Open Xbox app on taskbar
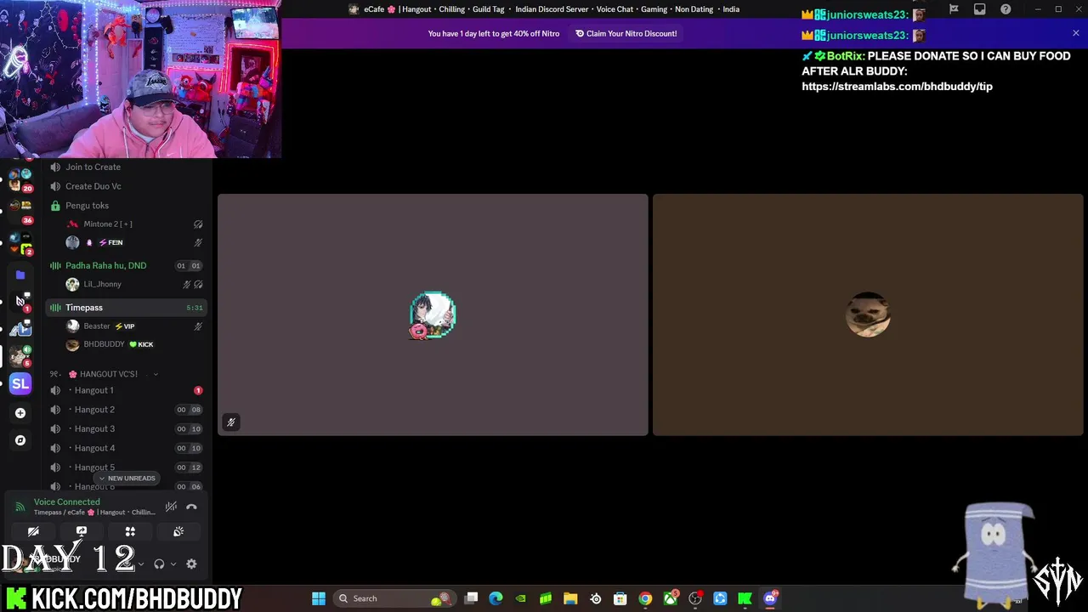Image resolution: width=1088 pixels, height=612 pixels. coord(671,598)
